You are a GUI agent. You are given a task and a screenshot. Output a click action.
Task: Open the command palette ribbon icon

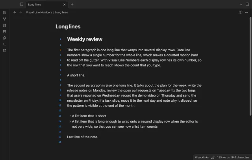(4, 44)
